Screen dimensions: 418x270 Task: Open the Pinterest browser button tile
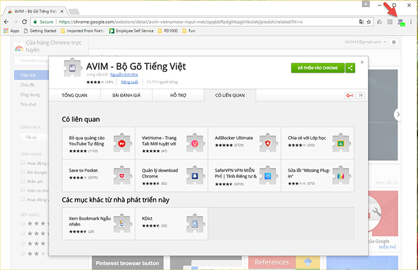click(x=127, y=263)
